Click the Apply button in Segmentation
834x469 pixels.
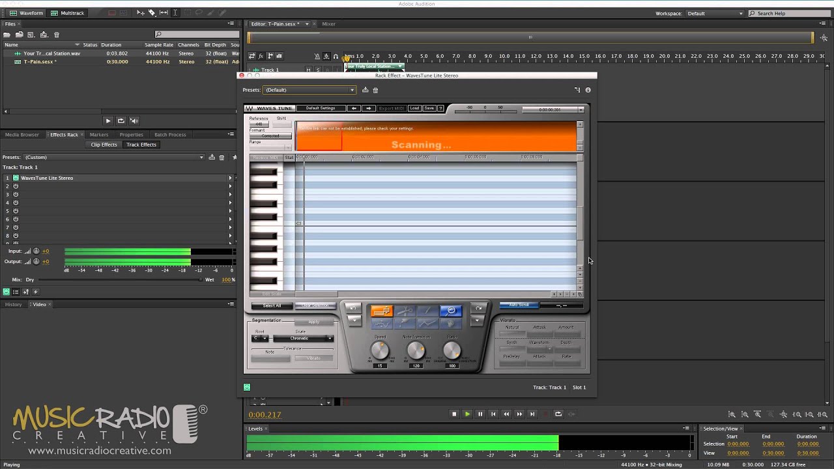[x=313, y=322]
